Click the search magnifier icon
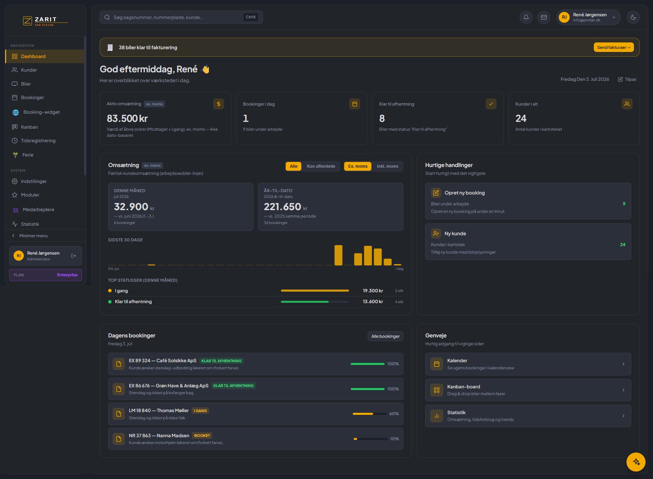The image size is (653, 479). tap(107, 17)
